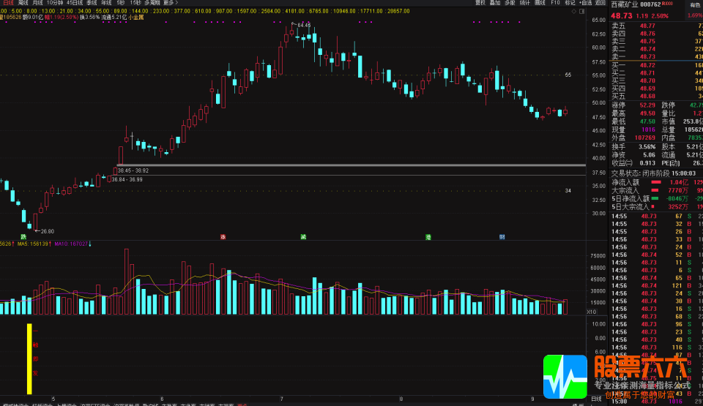Viewport: 703px width, 406px height.
Task: Click the 西藏矿业 stock name
Action: tap(624, 4)
